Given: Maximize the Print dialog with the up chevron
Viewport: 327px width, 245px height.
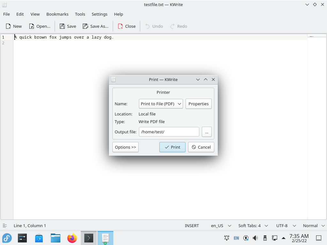Looking at the screenshot, I should coord(206,79).
